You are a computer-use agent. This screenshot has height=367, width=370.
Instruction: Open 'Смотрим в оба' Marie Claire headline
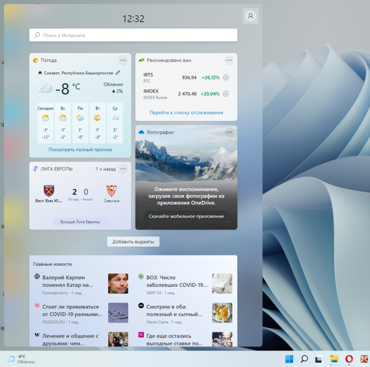point(174,310)
